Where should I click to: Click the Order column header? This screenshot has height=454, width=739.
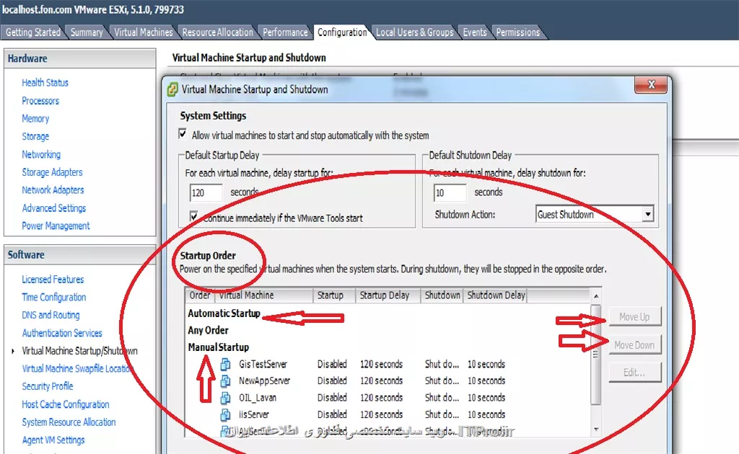point(200,295)
